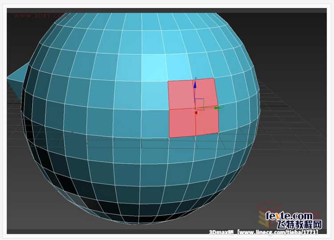Select the upper-left red selected polygon
The height and width of the screenshot is (240, 334).
pos(181,95)
